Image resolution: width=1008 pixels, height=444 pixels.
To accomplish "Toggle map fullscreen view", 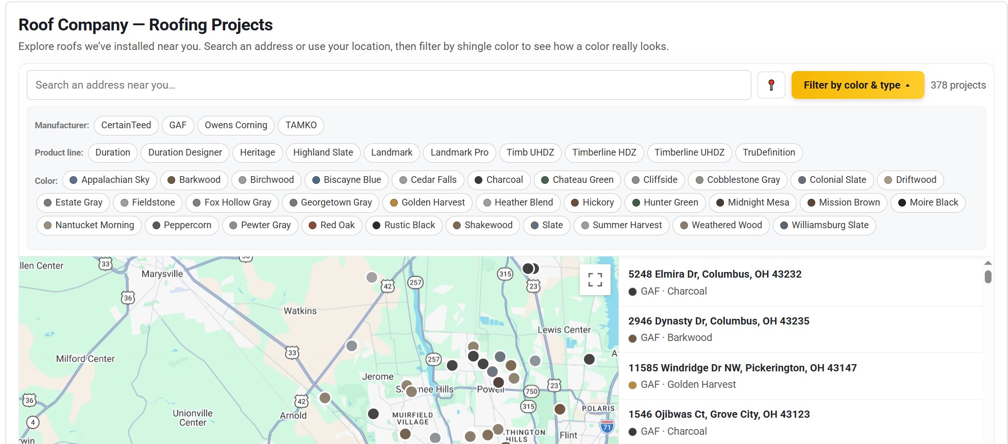I will [x=595, y=280].
